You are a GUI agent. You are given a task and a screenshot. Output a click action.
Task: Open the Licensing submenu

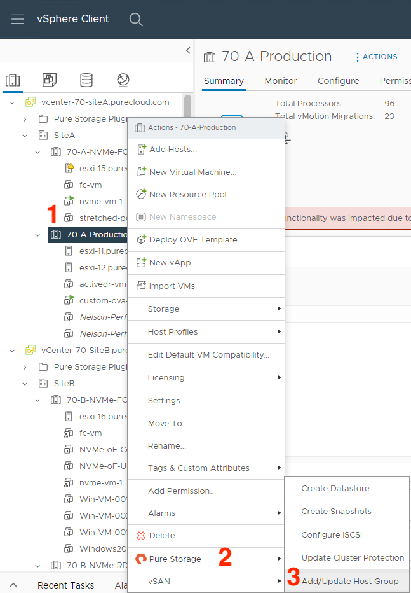206,377
